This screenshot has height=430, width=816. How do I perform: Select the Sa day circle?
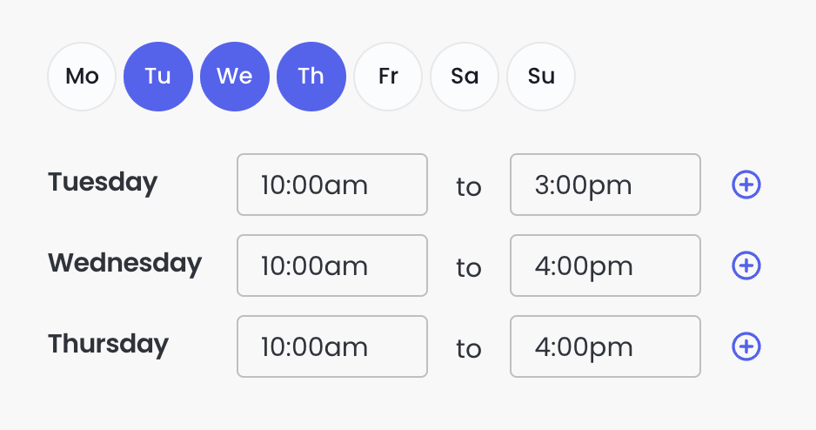tap(465, 77)
